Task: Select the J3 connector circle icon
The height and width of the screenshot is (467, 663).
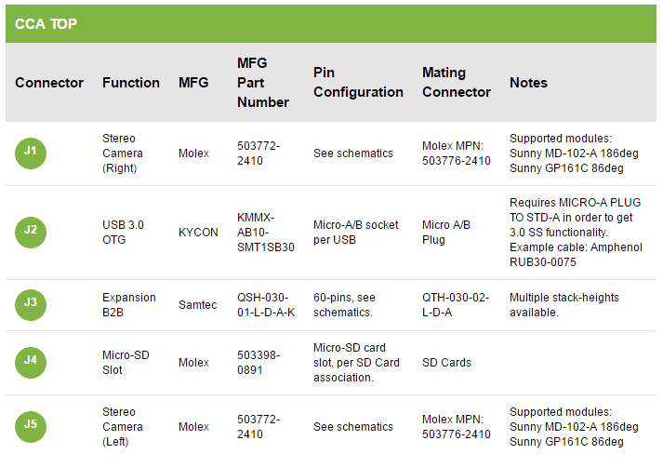Action: 31,304
